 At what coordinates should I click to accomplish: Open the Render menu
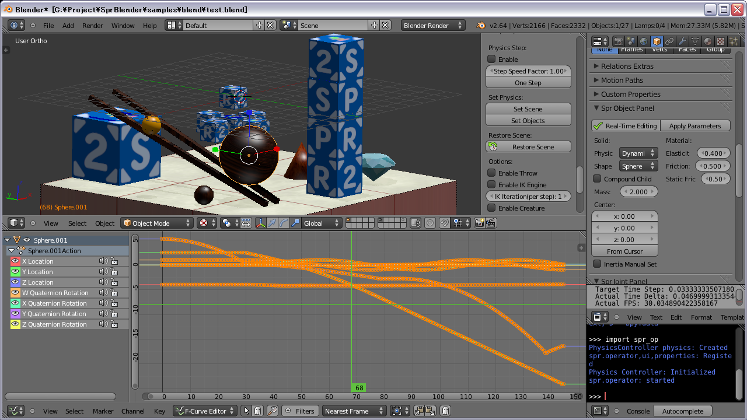[92, 25]
